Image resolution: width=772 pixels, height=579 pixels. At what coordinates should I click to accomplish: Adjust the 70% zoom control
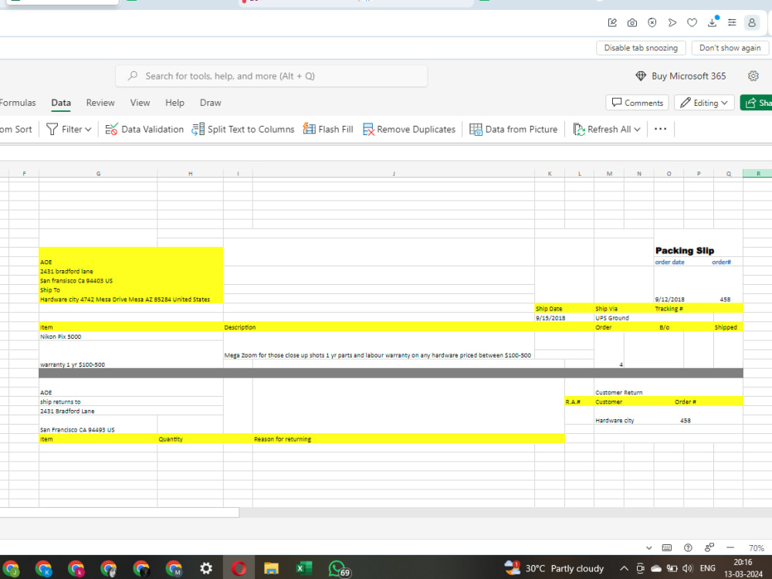click(757, 547)
